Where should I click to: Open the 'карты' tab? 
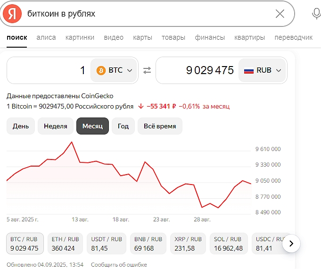click(x=142, y=38)
